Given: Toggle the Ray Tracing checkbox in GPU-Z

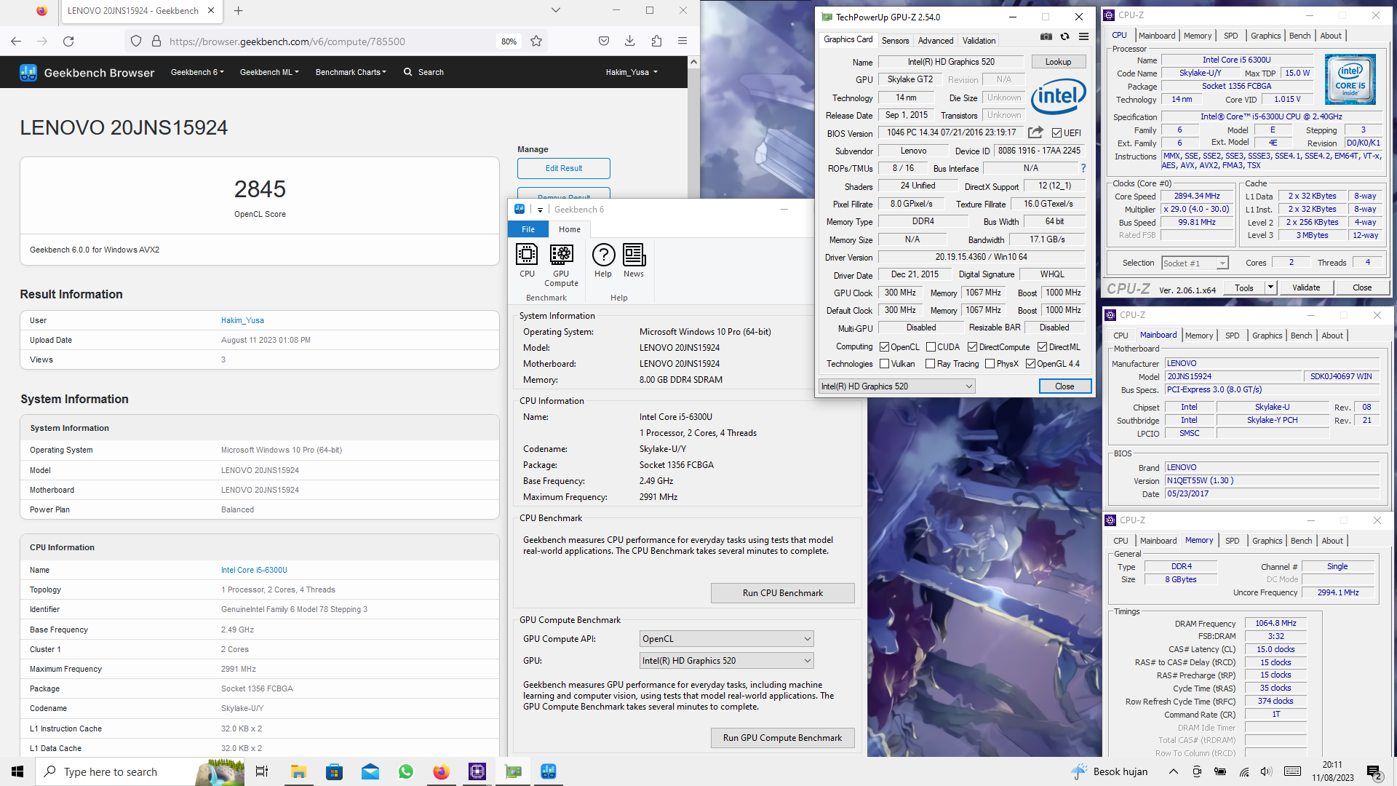Looking at the screenshot, I should (x=930, y=364).
